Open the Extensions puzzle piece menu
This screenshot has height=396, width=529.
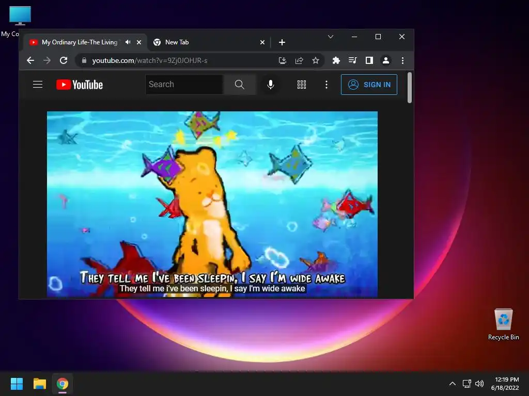(336, 61)
